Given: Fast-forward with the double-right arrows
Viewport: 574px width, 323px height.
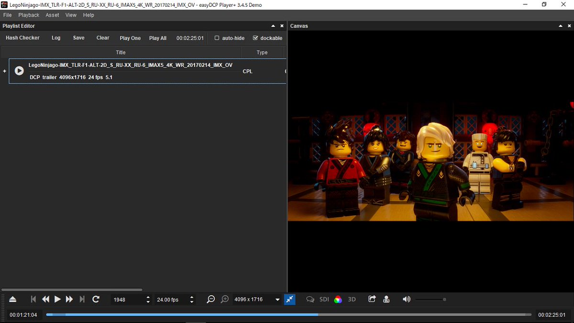Looking at the screenshot, I should click(69, 300).
